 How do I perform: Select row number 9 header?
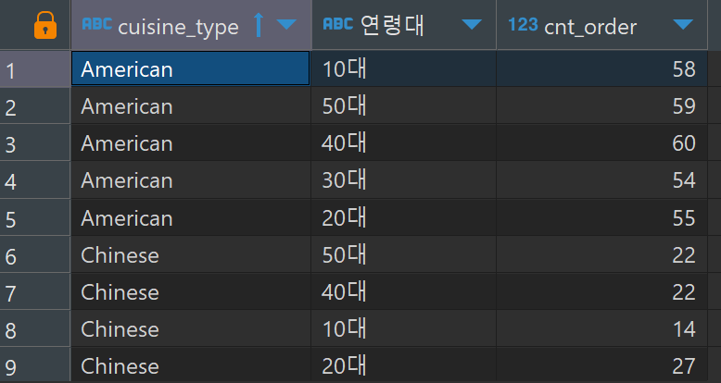[x=35, y=365]
